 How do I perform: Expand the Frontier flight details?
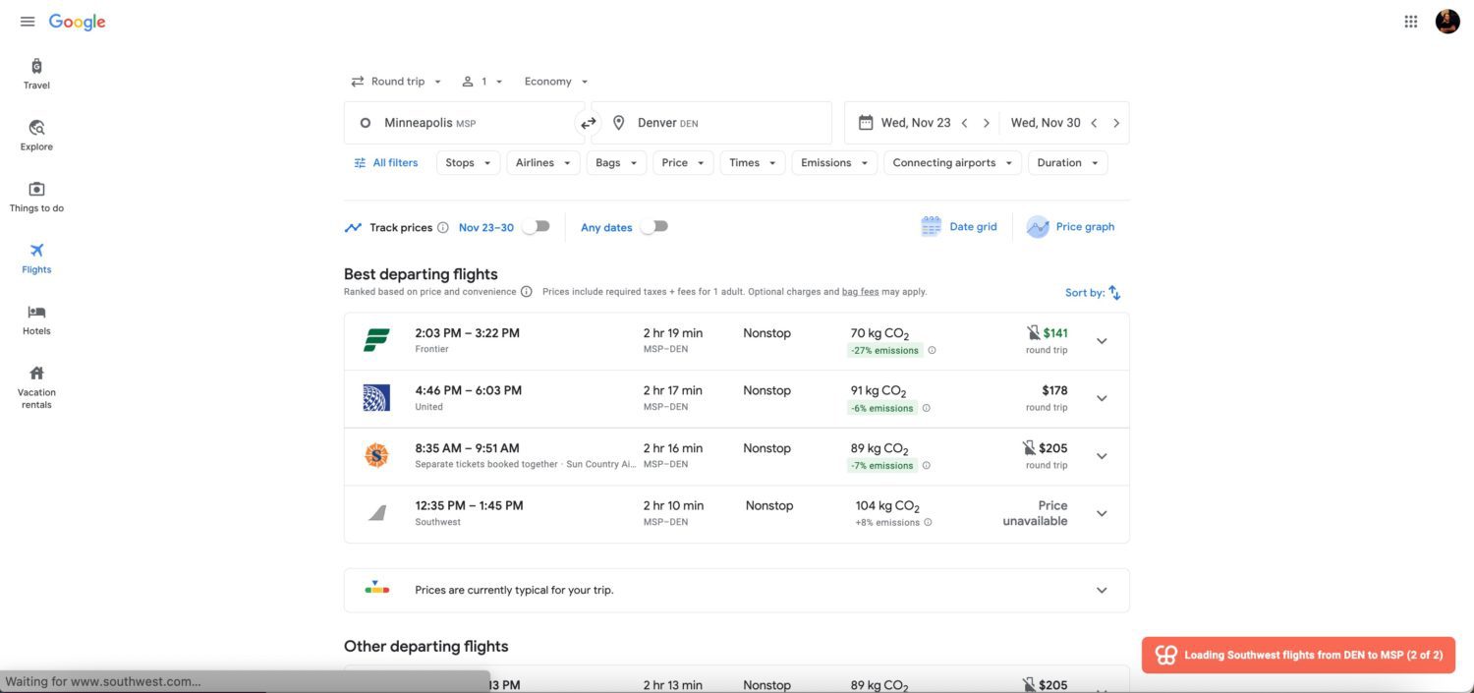tap(1102, 341)
